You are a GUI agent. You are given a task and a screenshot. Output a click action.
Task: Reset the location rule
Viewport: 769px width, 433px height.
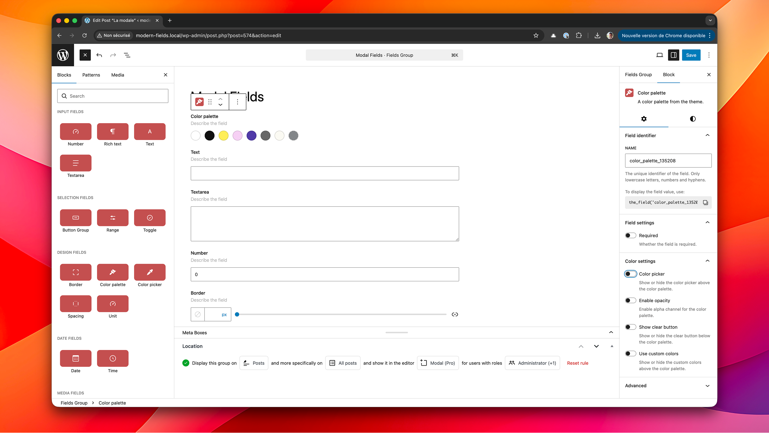tap(577, 363)
